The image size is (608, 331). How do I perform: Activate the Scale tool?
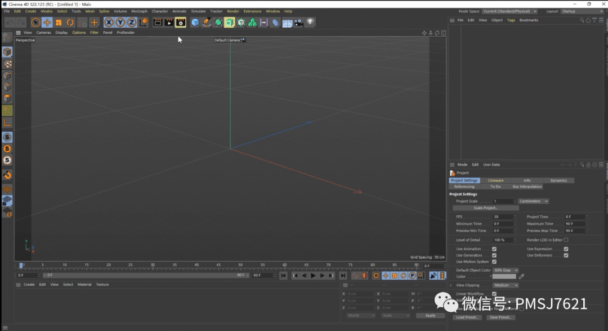tap(59, 23)
